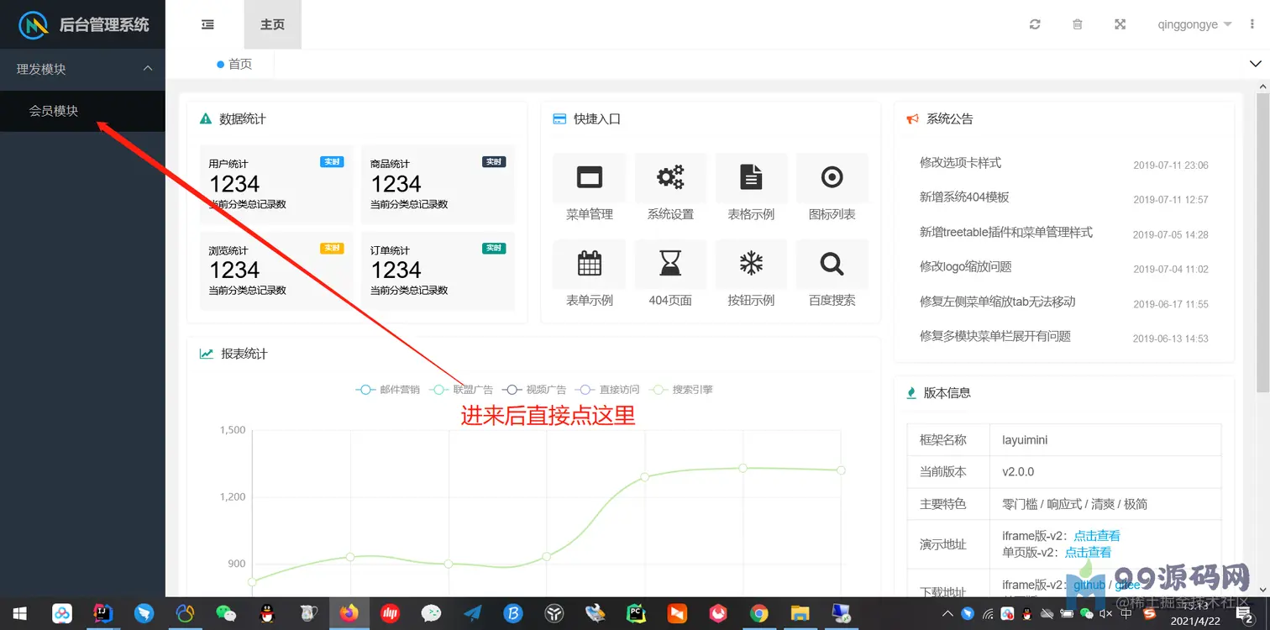The width and height of the screenshot is (1270, 630).
Task: Open 表格示例 document shortcut
Action: (x=751, y=187)
